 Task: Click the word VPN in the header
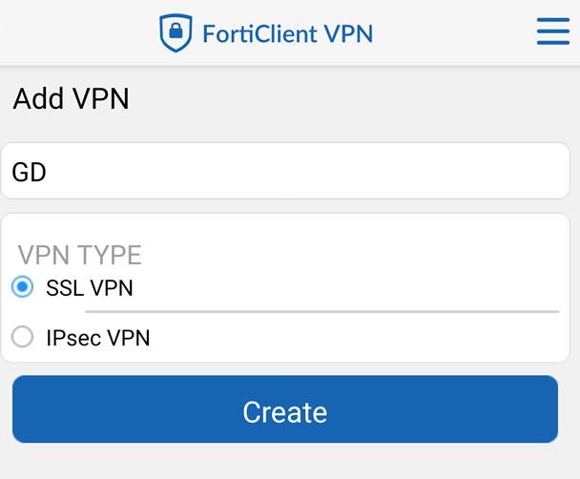click(349, 34)
